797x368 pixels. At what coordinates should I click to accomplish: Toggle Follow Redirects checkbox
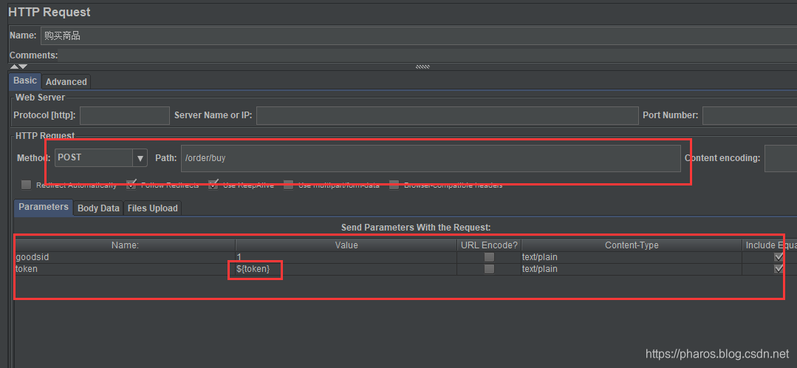pyautogui.click(x=131, y=185)
